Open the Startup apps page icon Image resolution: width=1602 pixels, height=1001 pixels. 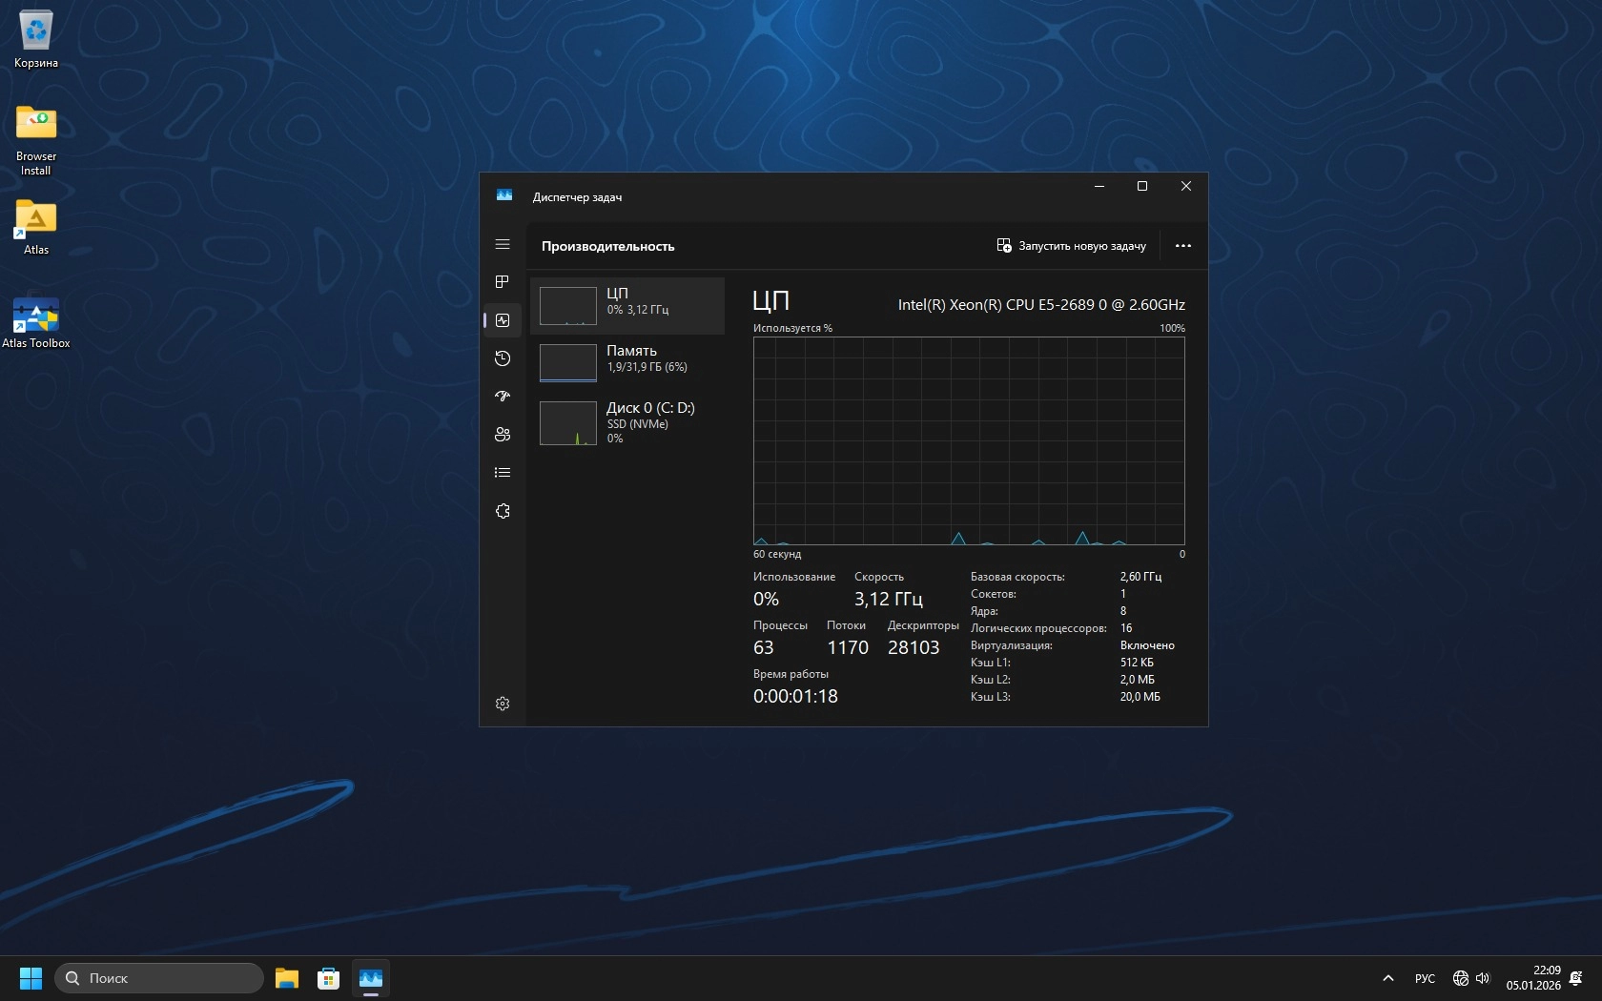tap(503, 397)
